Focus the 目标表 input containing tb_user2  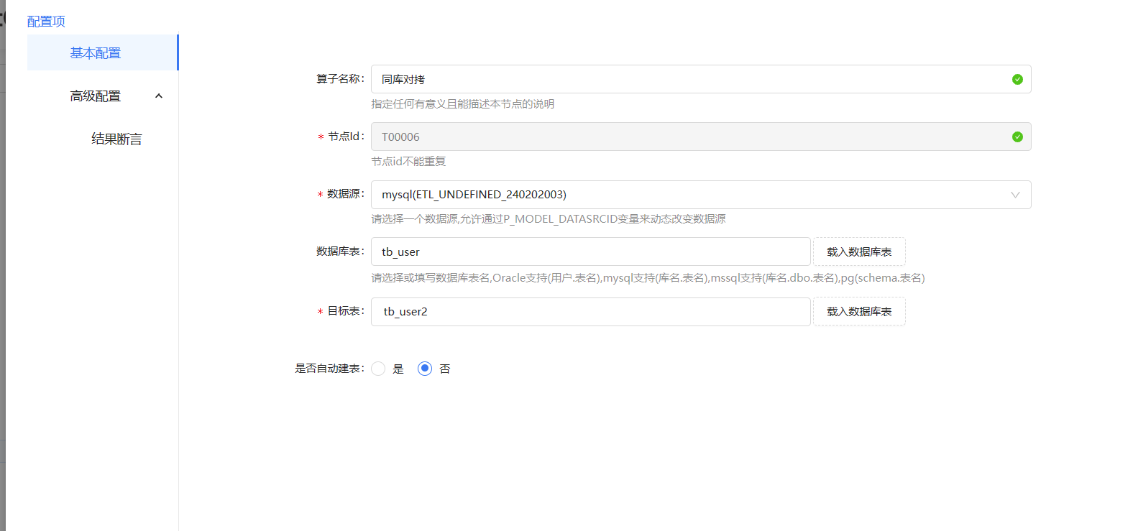coord(590,312)
